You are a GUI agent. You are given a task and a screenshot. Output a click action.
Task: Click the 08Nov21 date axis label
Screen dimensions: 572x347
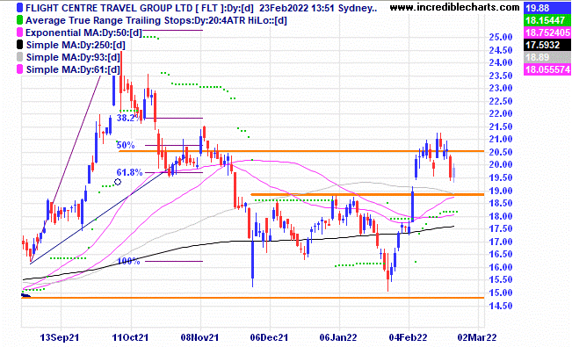tap(200, 337)
